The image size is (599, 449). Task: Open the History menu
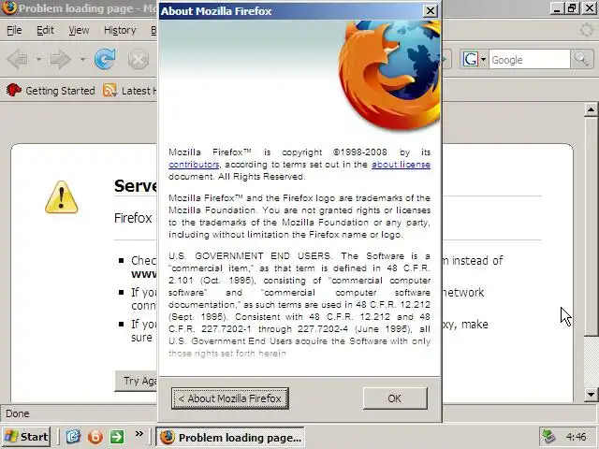pos(120,30)
